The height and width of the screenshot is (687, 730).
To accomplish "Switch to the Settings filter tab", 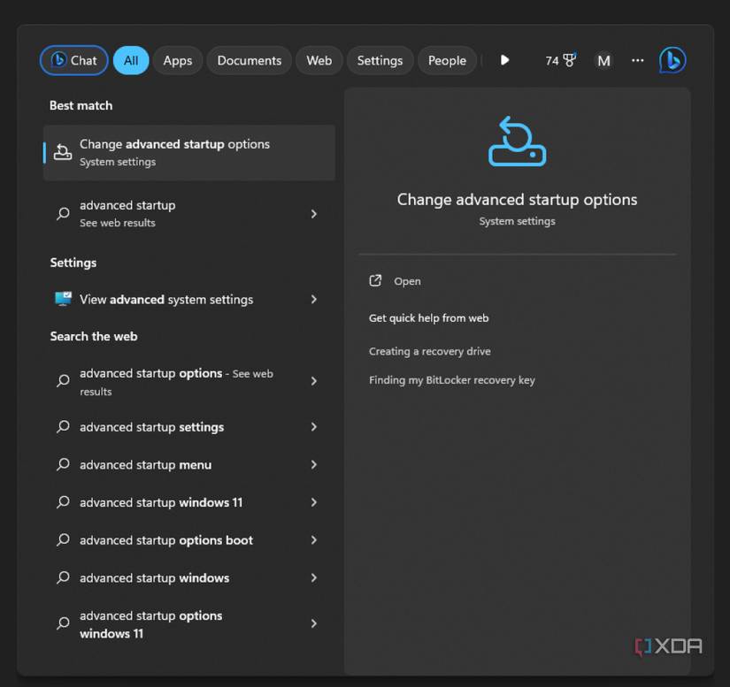I will click(x=380, y=60).
